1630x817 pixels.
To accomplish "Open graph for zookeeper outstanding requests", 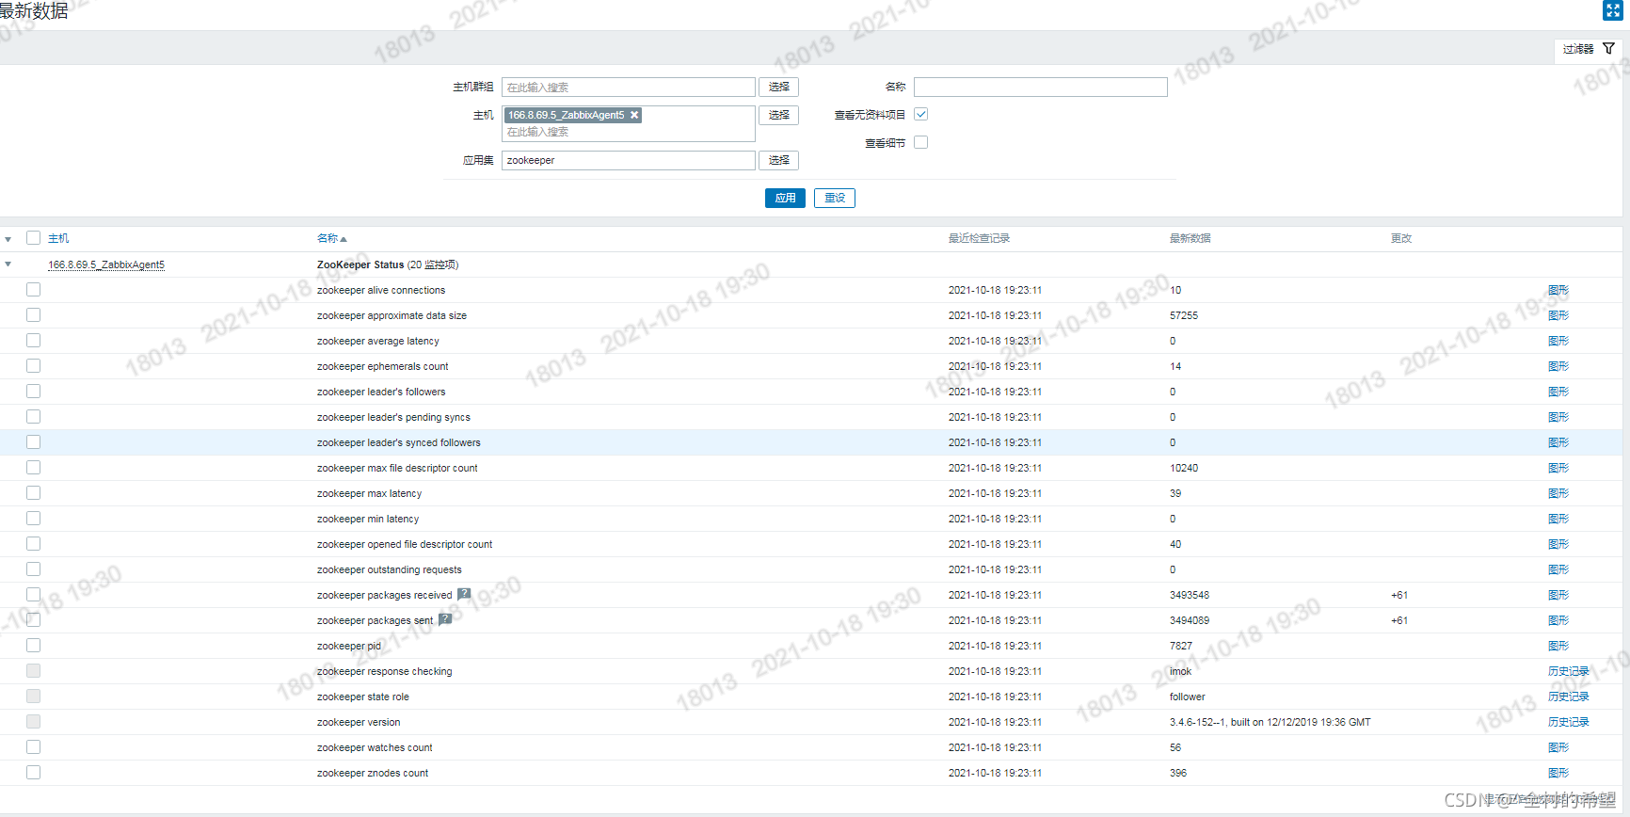I will [1558, 569].
